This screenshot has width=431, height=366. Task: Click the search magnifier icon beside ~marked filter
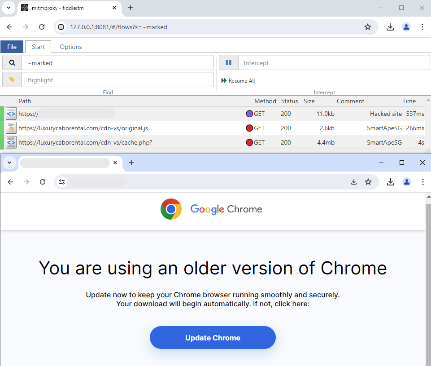coord(12,63)
